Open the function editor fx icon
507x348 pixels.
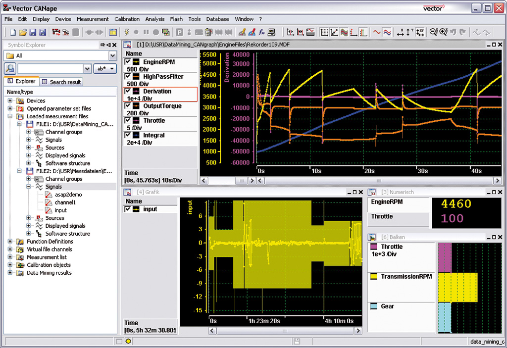[261, 32]
